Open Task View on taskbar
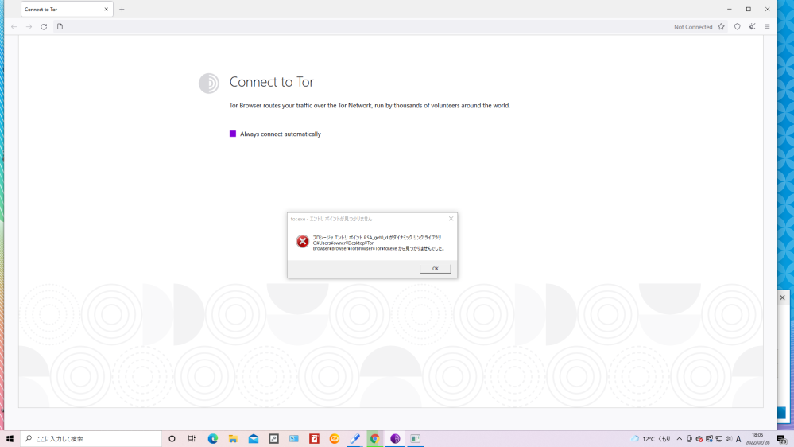The height and width of the screenshot is (447, 794). pyautogui.click(x=192, y=439)
